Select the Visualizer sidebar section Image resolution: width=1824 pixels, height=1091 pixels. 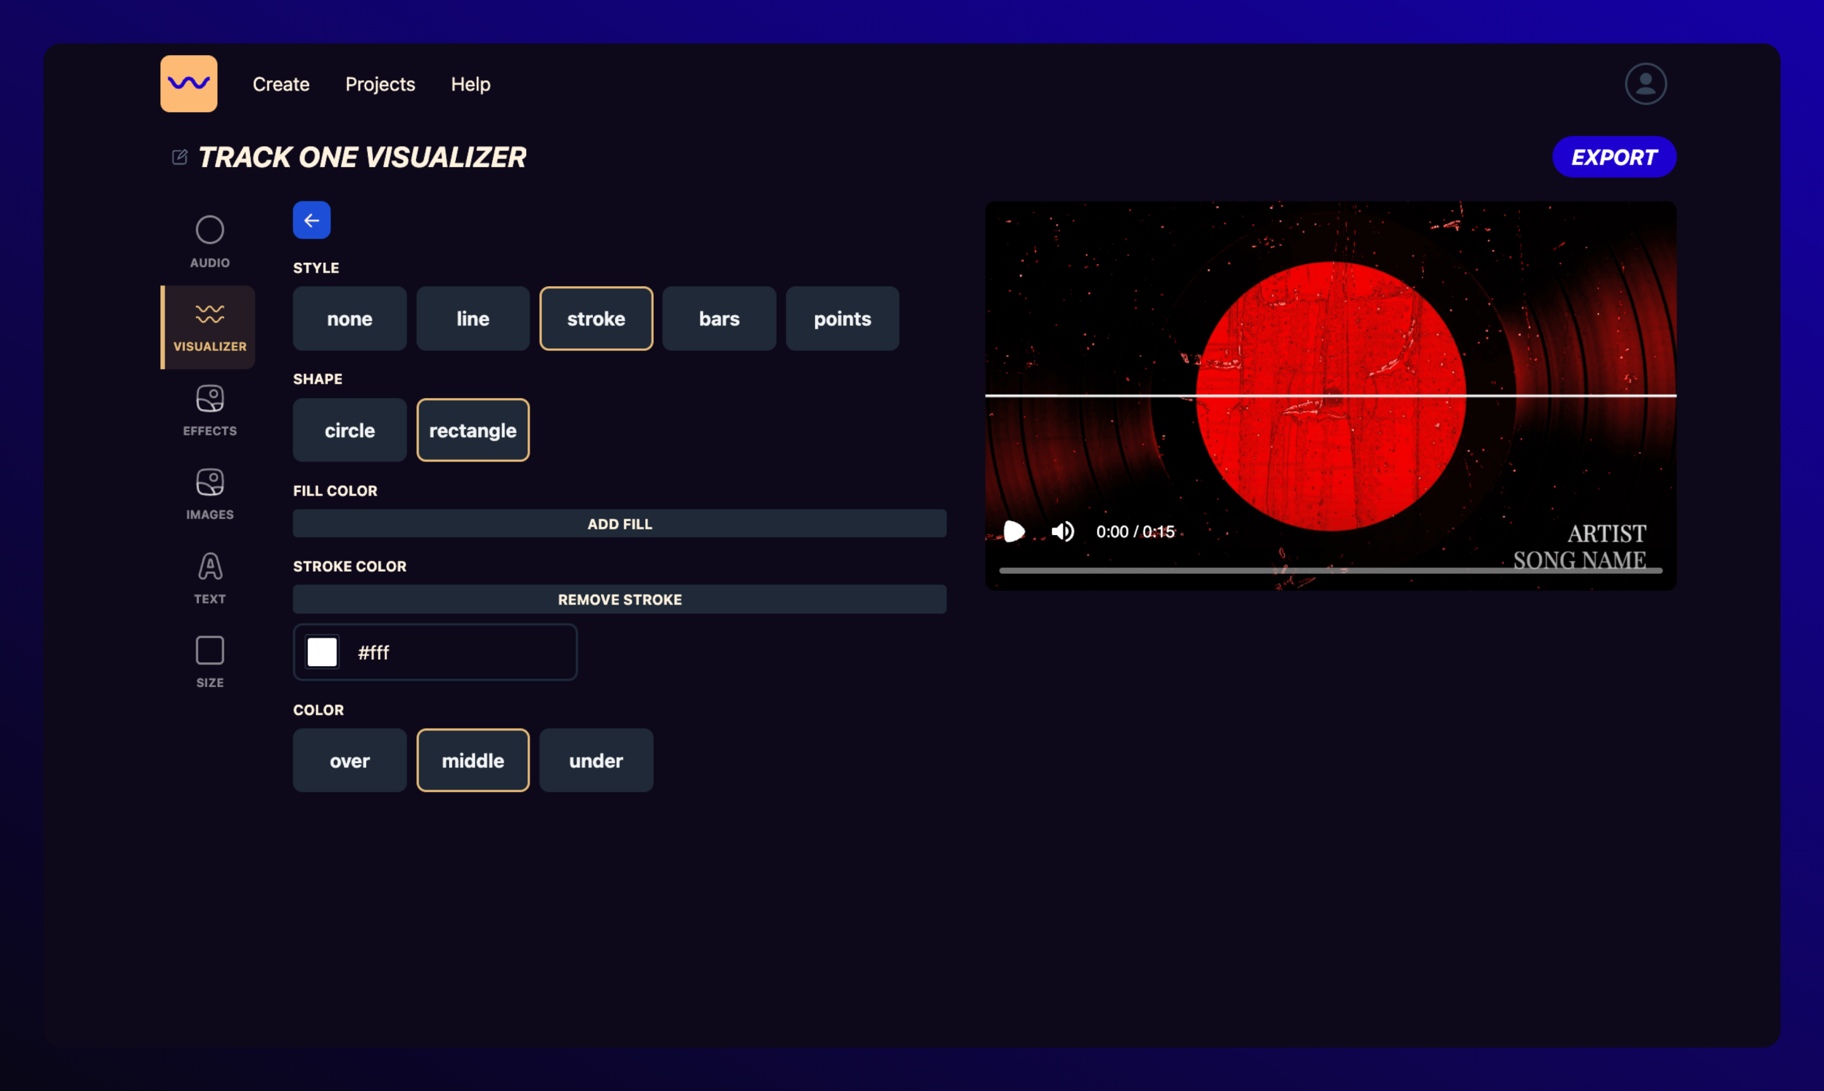coord(210,327)
